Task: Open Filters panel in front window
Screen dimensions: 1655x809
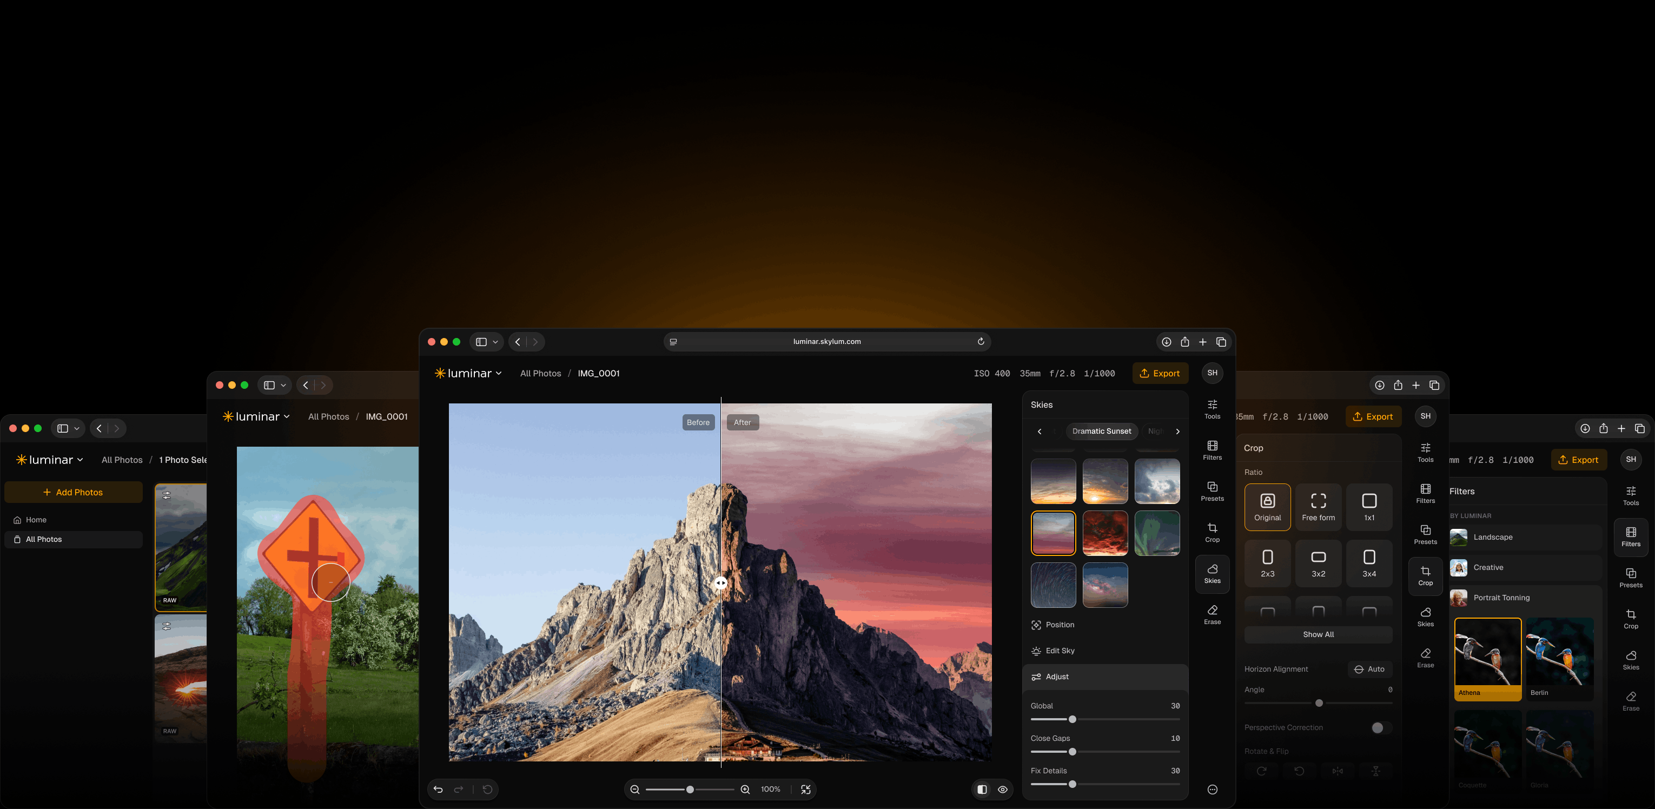Action: pyautogui.click(x=1212, y=450)
